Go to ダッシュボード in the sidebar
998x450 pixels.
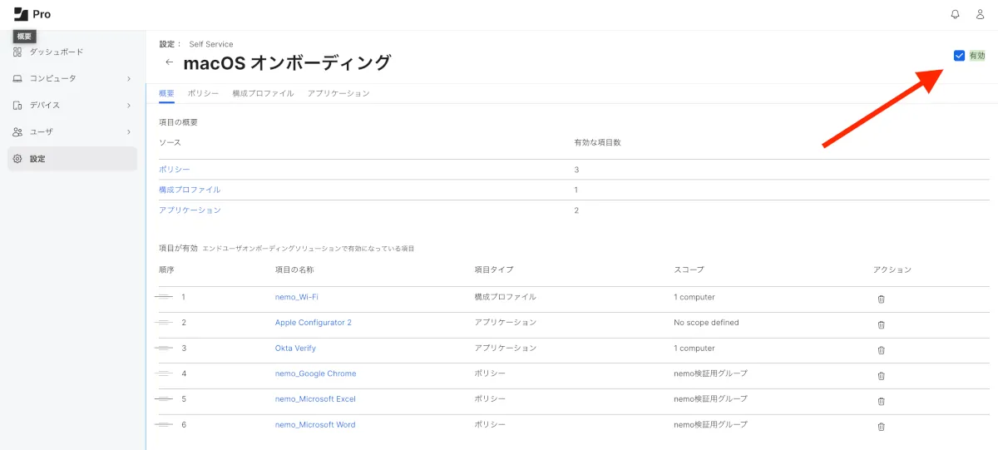click(56, 52)
